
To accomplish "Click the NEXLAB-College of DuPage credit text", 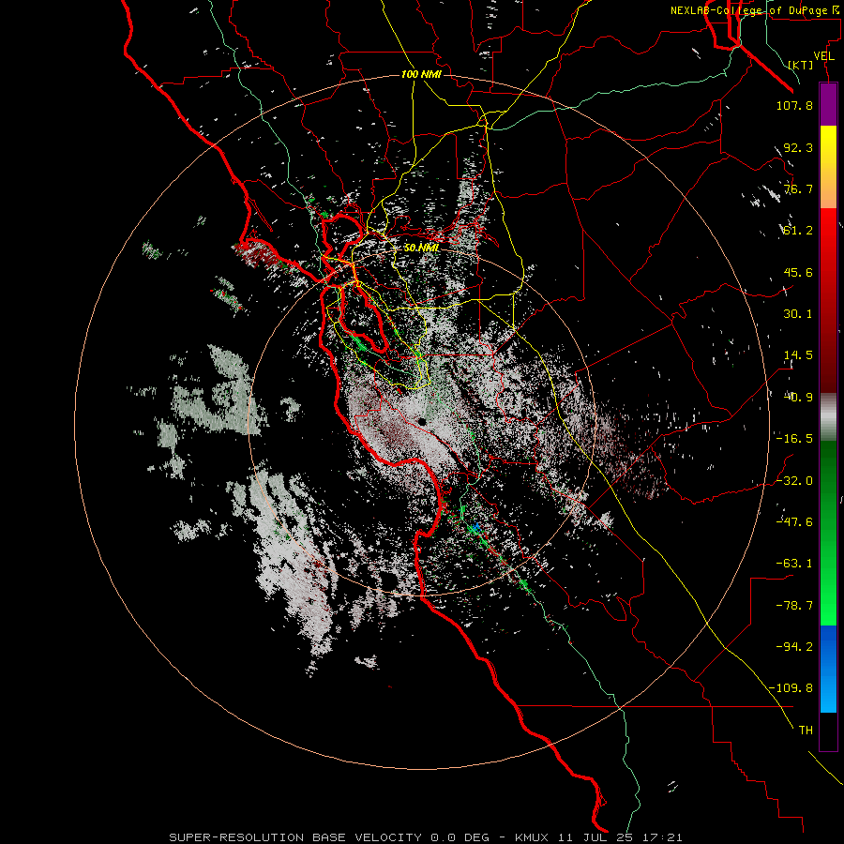I will 755,10.
